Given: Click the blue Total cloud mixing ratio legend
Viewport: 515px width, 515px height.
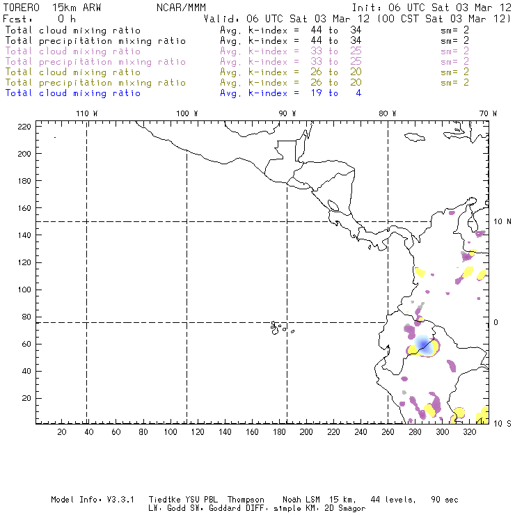Looking at the screenshot, I should click(x=72, y=93).
